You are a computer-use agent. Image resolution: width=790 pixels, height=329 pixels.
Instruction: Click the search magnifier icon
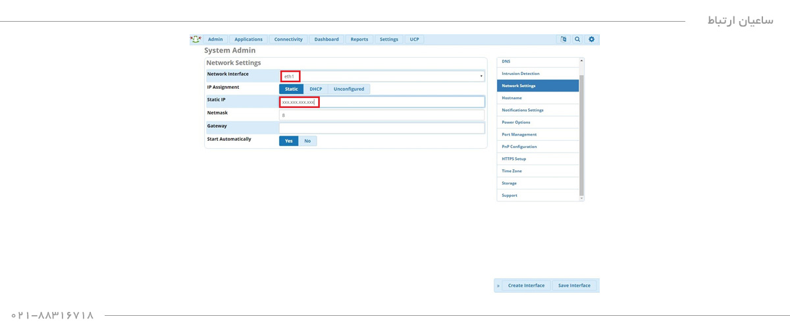tap(577, 39)
